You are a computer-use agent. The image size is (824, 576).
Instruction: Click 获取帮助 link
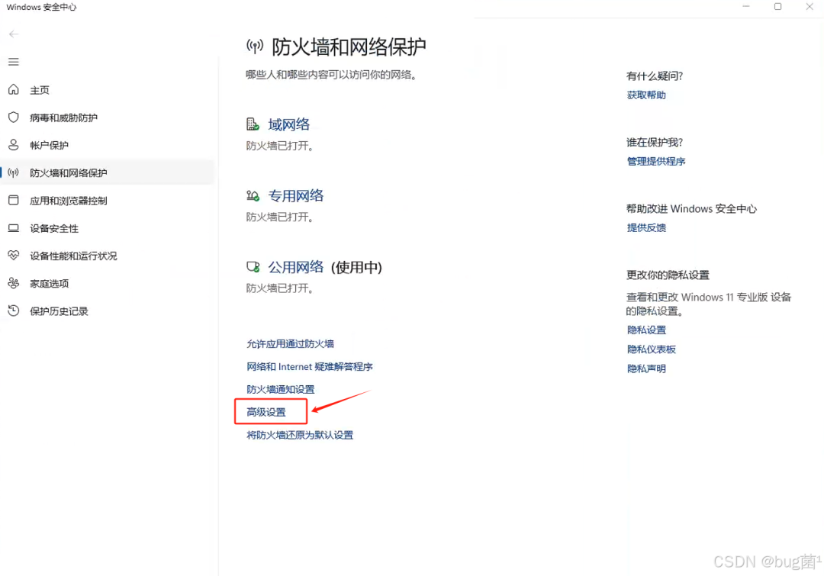[x=646, y=95]
